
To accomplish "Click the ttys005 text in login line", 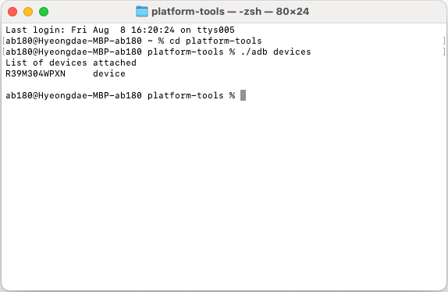I will [x=215, y=30].
